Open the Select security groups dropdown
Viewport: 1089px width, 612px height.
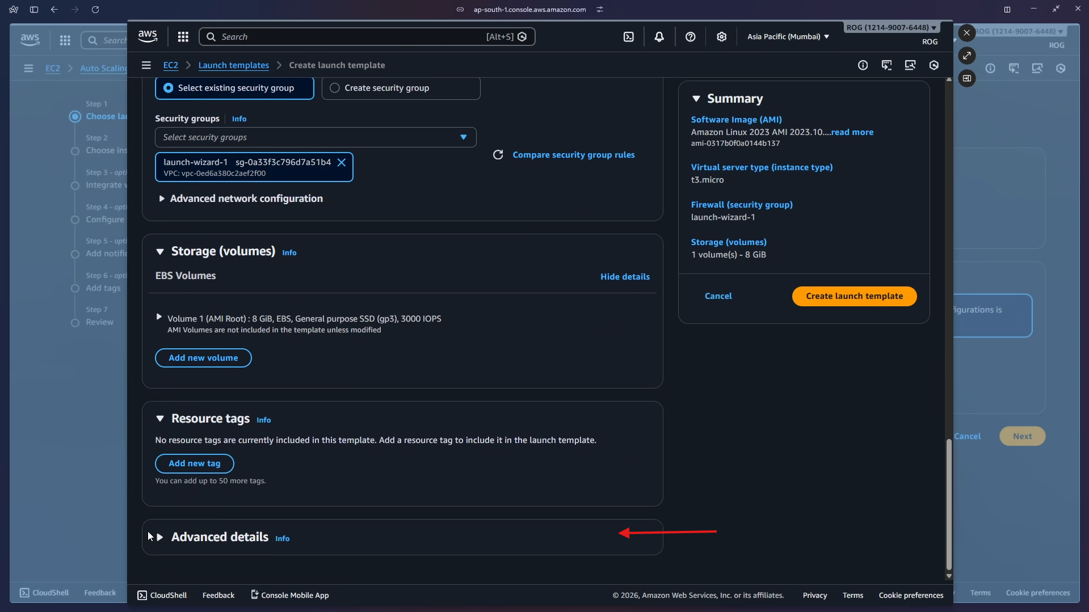click(315, 137)
